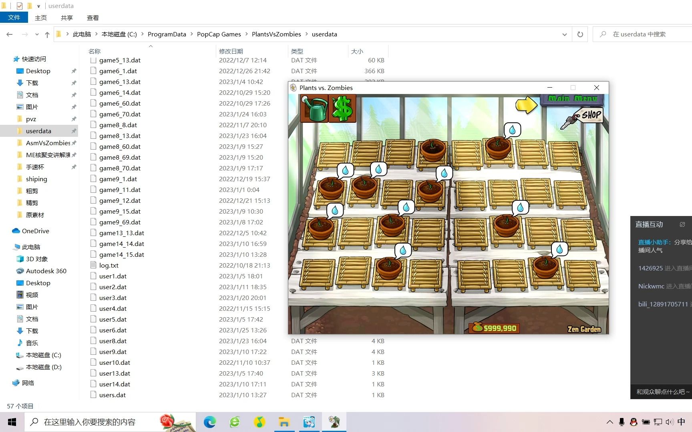The height and width of the screenshot is (432, 692).
Task: Open the game's Main Menu button
Action: [x=573, y=99]
